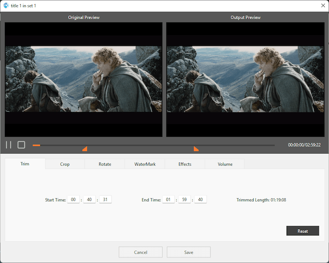This screenshot has height=263, width=329.
Task: Click the Original Preview video frame
Action: coord(84,79)
